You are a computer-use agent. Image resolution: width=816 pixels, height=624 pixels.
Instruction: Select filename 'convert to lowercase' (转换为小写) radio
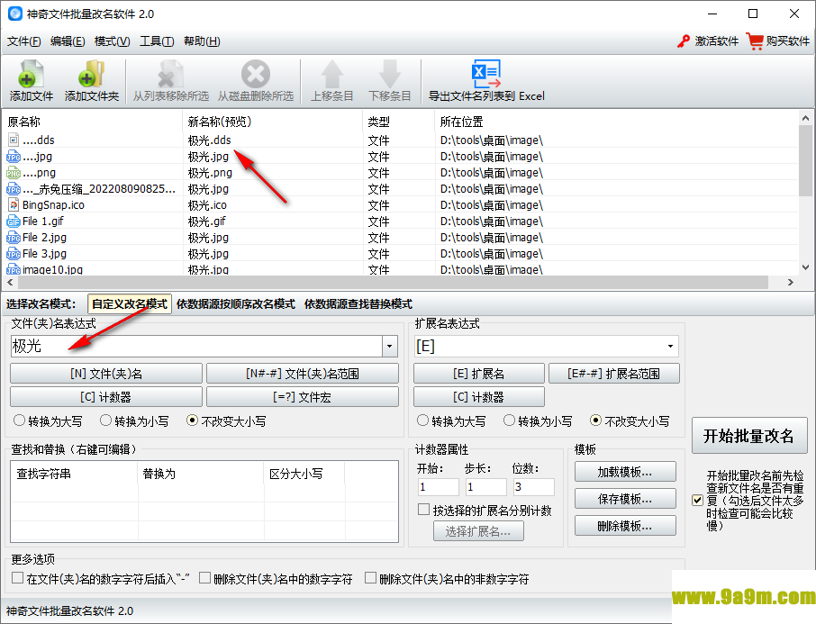click(x=105, y=420)
